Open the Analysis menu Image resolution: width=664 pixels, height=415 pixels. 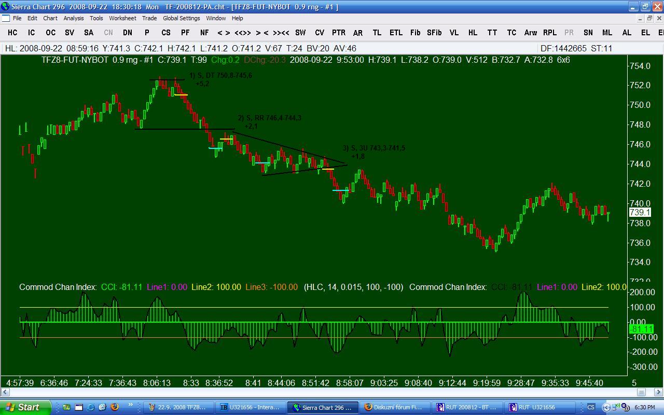coord(74,18)
